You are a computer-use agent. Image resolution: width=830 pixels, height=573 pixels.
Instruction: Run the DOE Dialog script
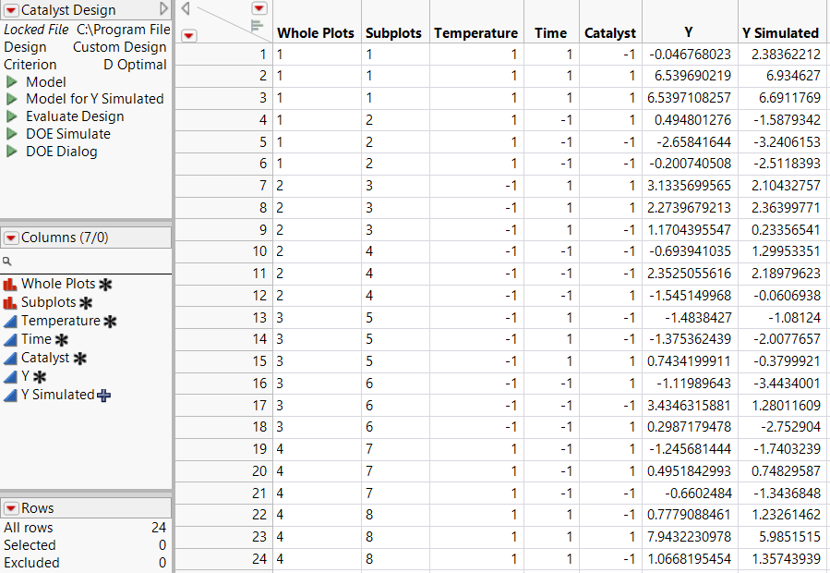coord(12,152)
